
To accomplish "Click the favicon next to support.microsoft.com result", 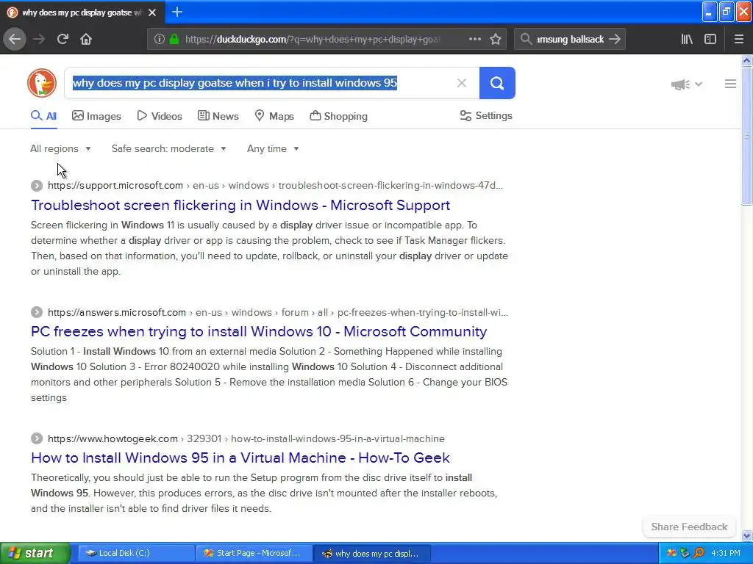I will [37, 186].
